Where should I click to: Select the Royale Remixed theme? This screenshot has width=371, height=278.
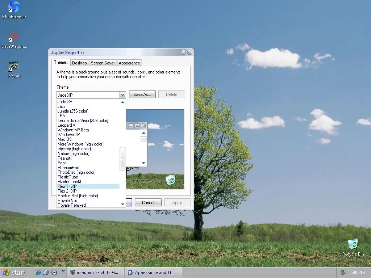pyautogui.click(x=88, y=205)
